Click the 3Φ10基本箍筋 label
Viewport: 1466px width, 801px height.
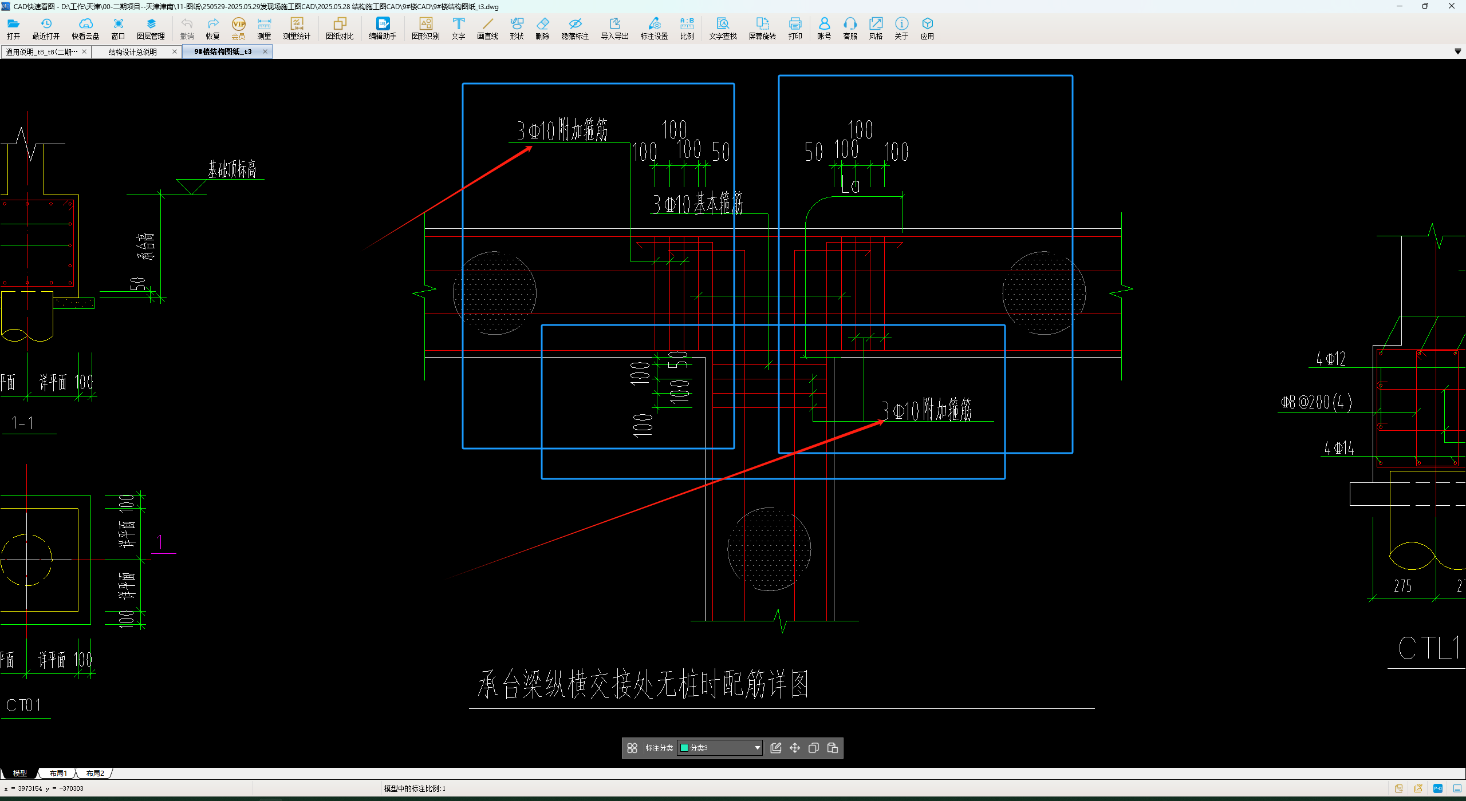[697, 203]
